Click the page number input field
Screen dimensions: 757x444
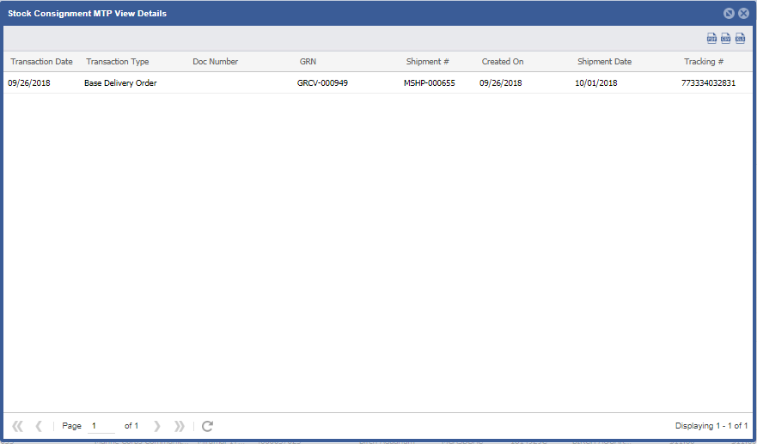[x=101, y=426]
